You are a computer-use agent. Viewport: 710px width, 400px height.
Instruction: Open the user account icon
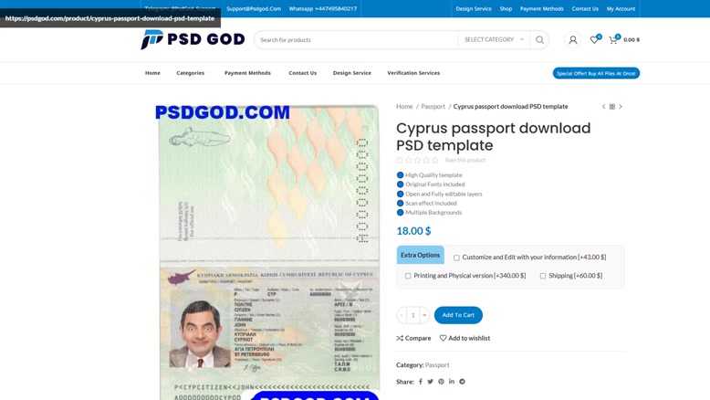coord(573,40)
